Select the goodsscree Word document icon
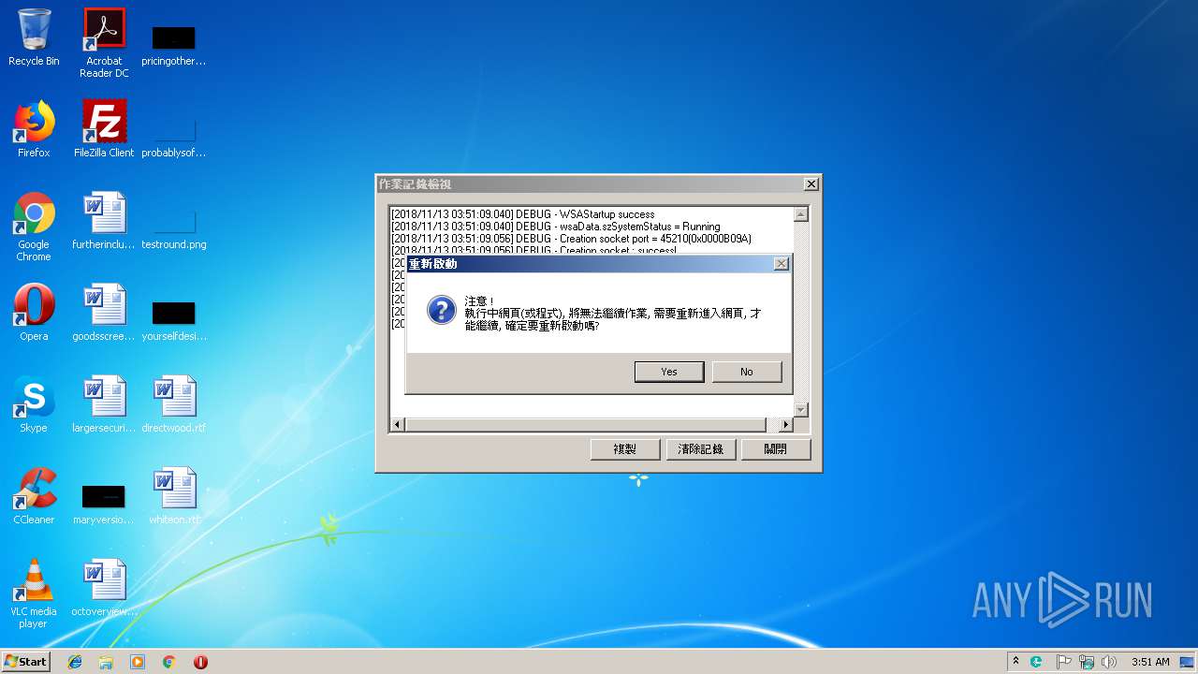The height and width of the screenshot is (674, 1198). pyautogui.click(x=104, y=314)
